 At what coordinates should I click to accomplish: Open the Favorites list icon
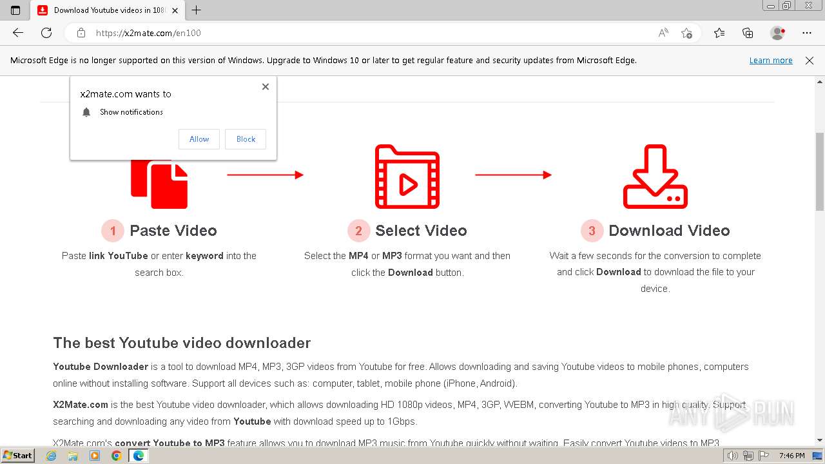coord(719,33)
